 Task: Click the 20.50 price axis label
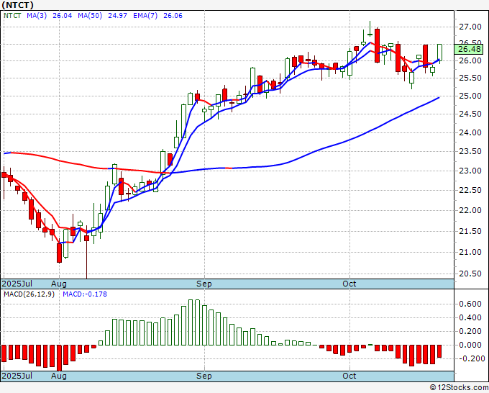[470, 274]
